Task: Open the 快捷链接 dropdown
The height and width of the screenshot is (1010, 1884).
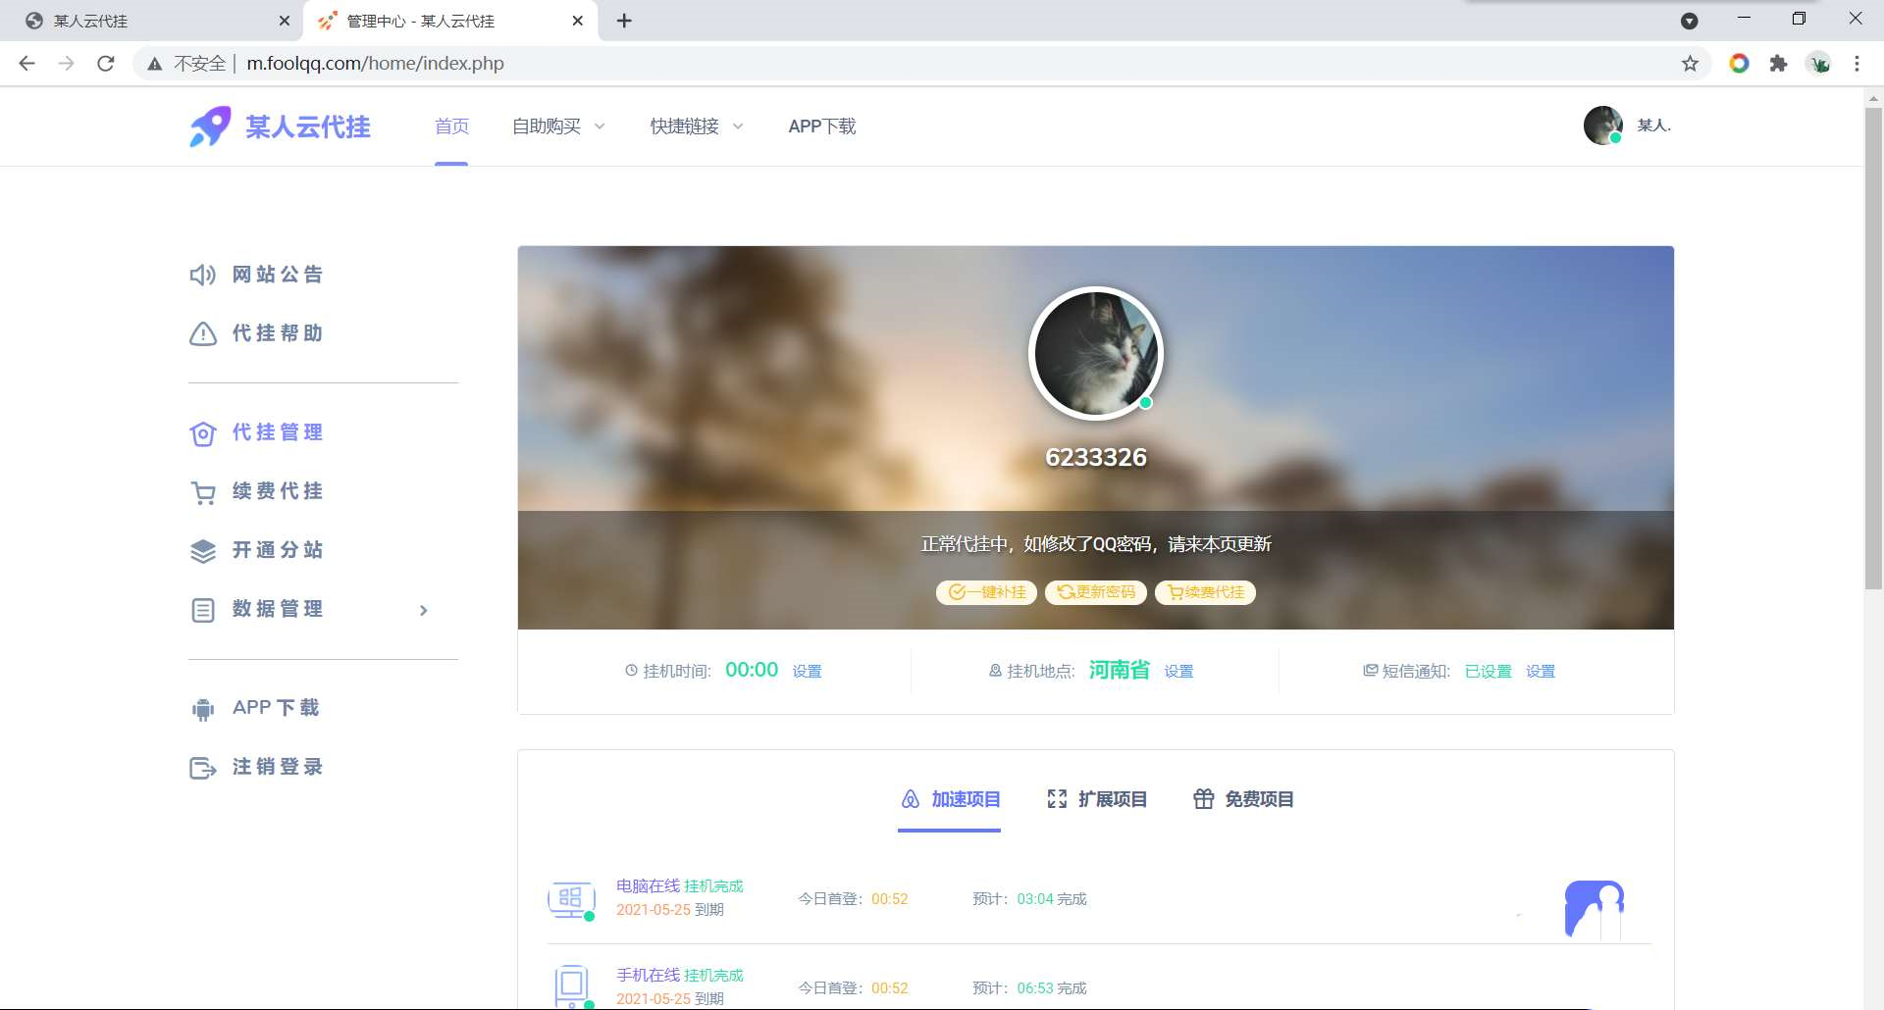Action: pos(695,126)
